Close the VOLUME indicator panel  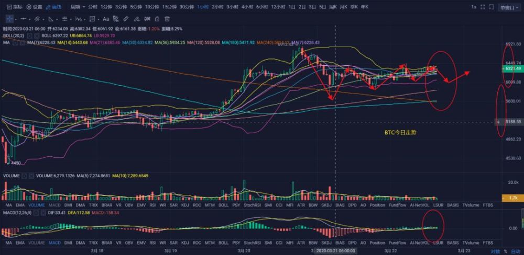pyautogui.click(x=31, y=176)
